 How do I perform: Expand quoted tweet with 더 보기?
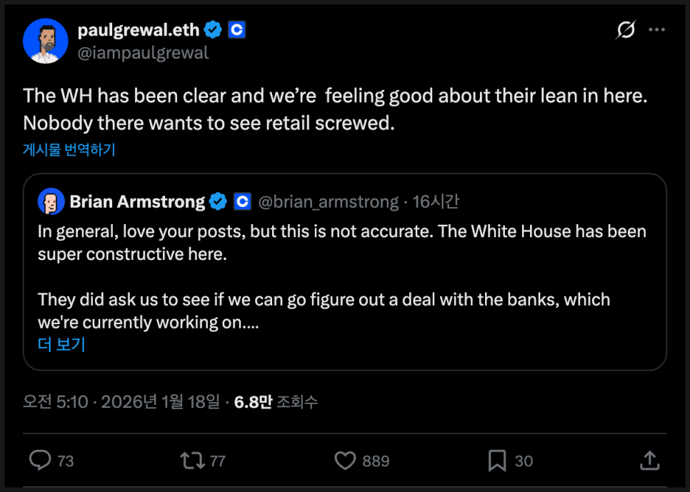coord(61,344)
